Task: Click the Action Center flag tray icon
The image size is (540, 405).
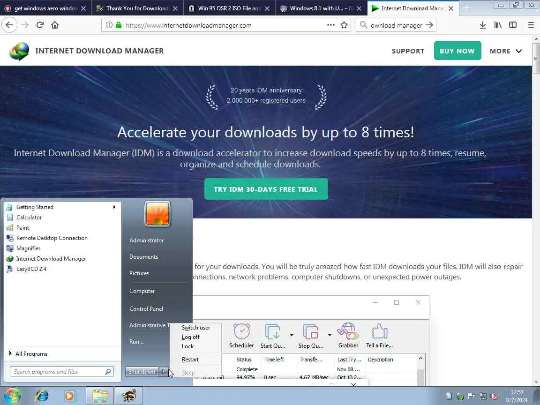Action: [471, 396]
